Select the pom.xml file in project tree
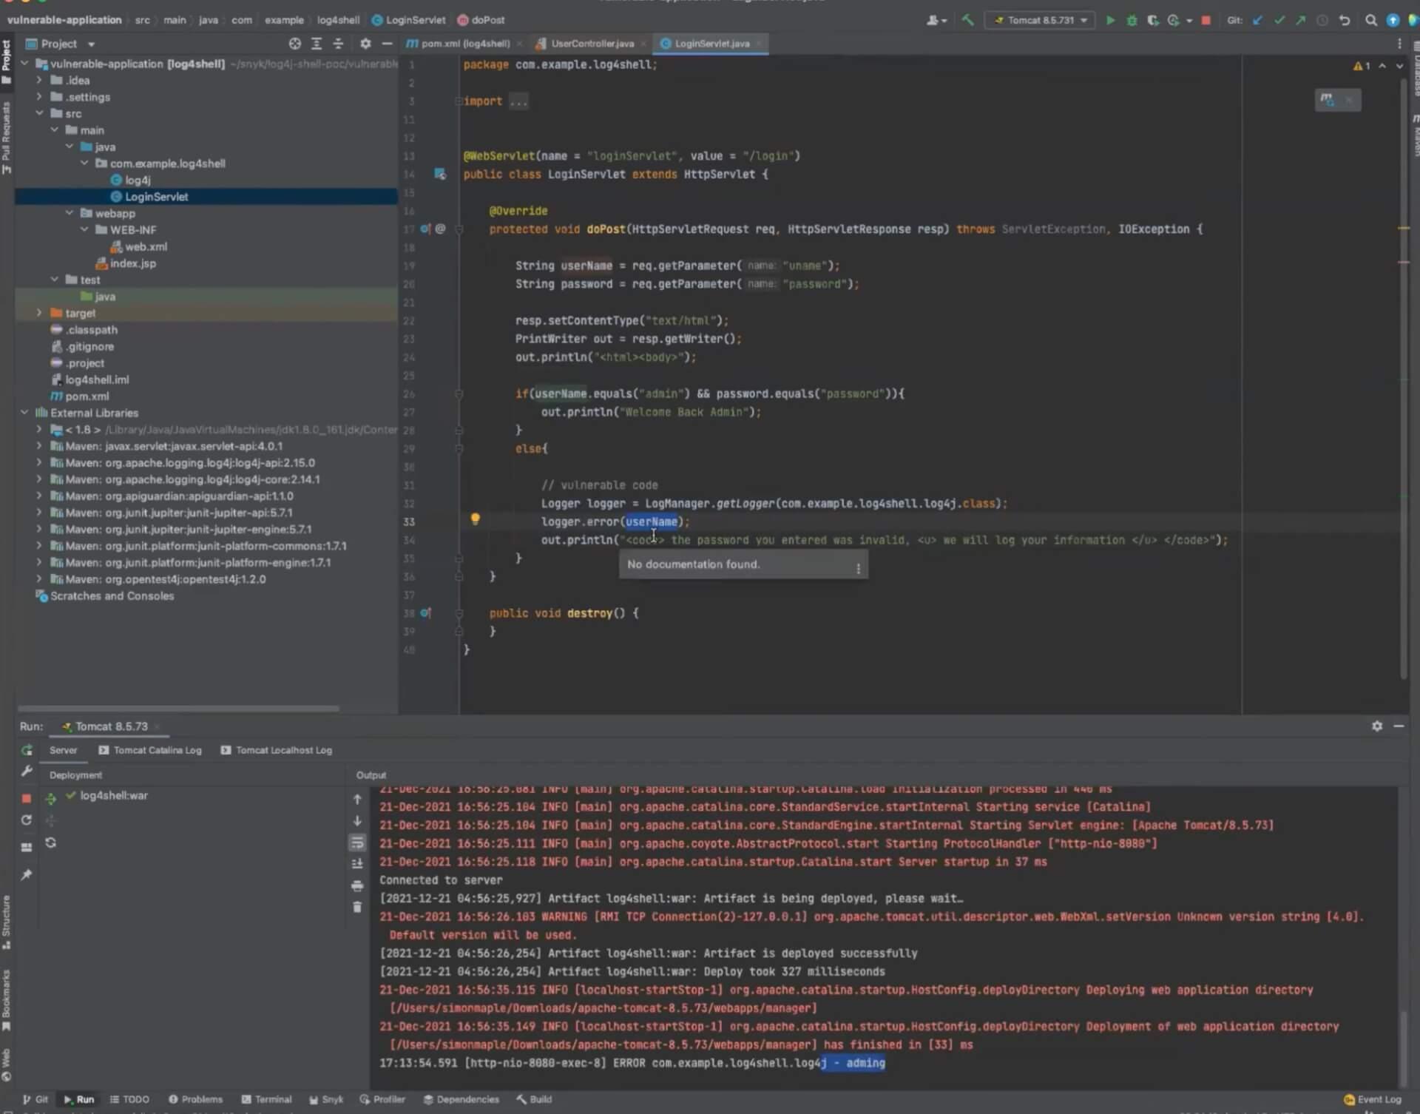Viewport: 1420px width, 1114px height. click(x=87, y=396)
